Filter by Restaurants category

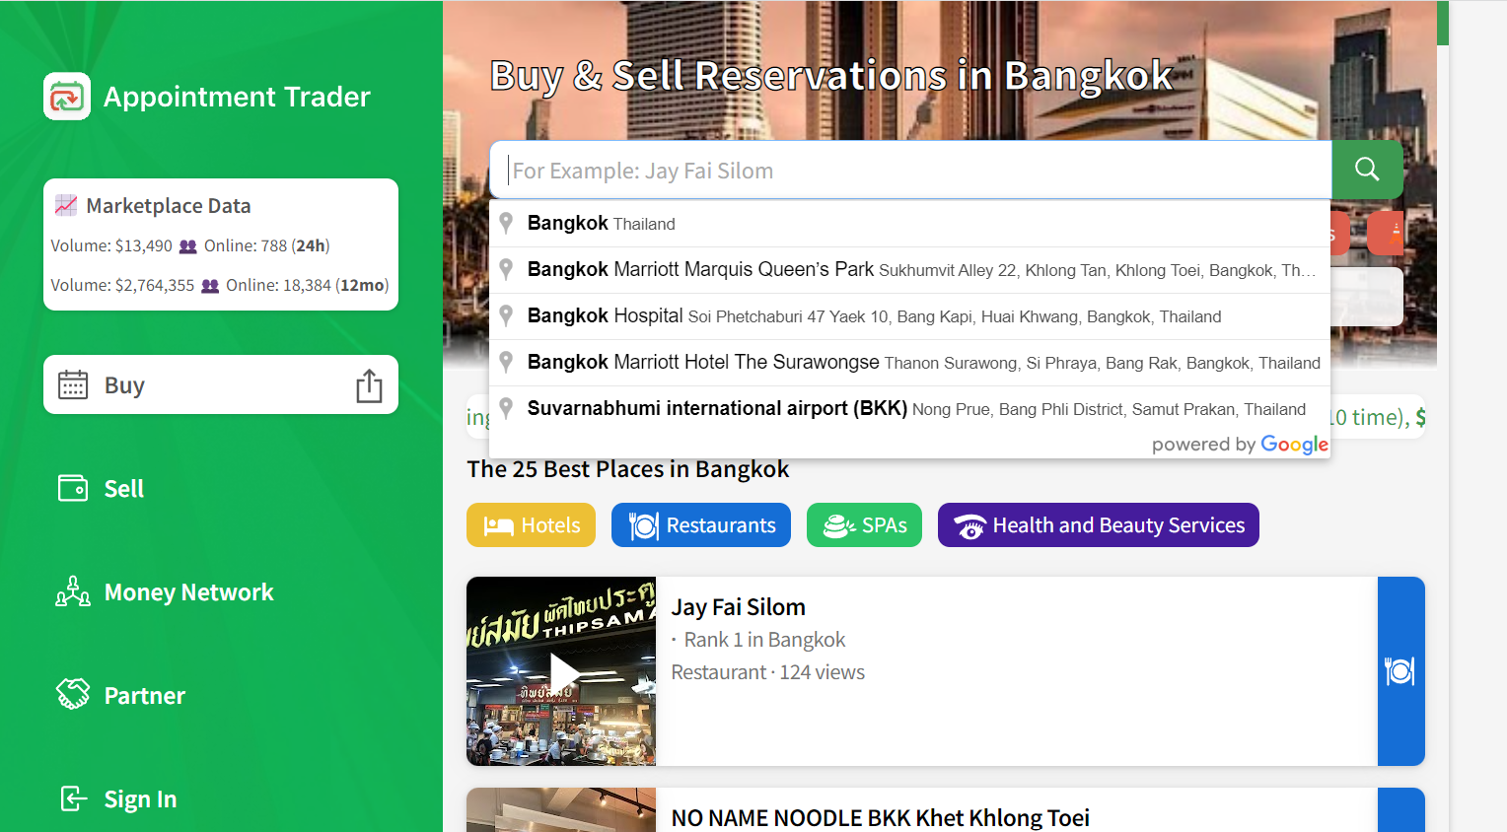(x=700, y=525)
